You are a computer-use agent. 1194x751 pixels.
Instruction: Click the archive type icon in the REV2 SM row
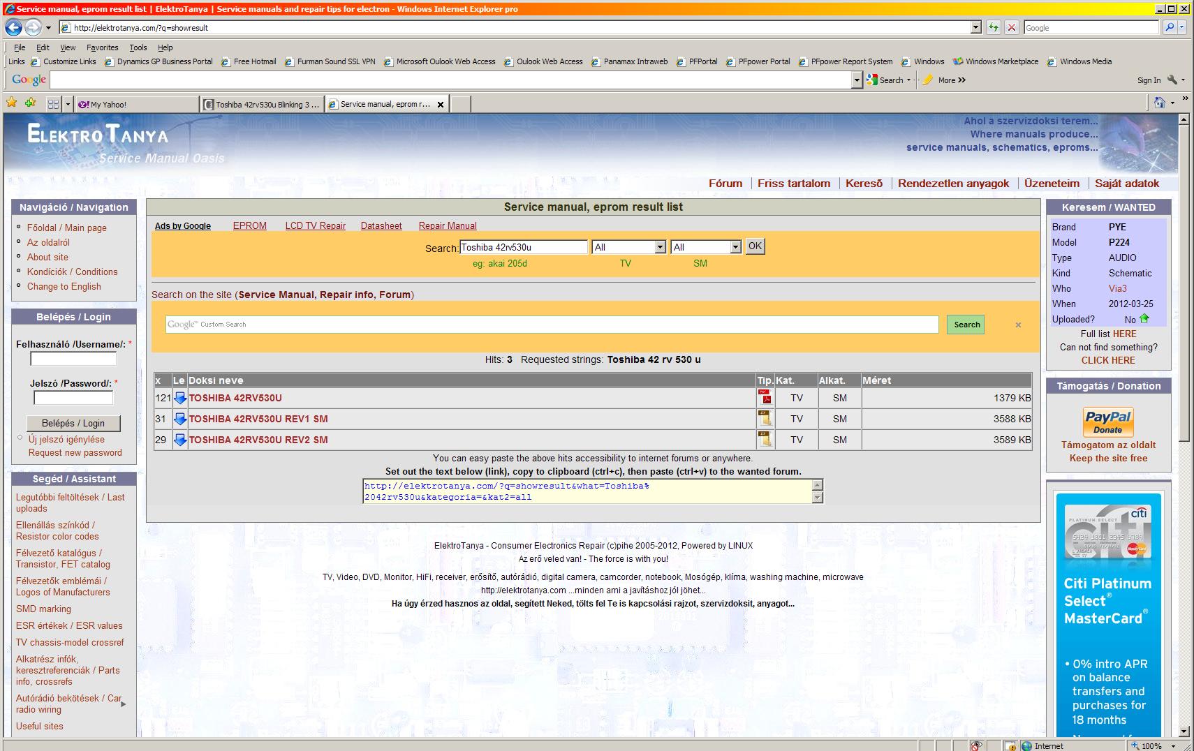pyautogui.click(x=765, y=440)
